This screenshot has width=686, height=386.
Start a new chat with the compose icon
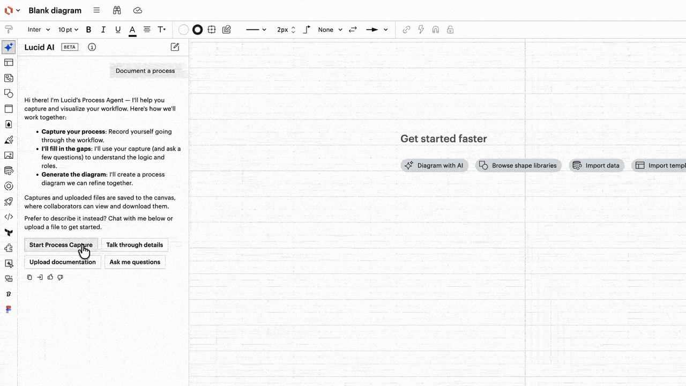pyautogui.click(x=175, y=47)
